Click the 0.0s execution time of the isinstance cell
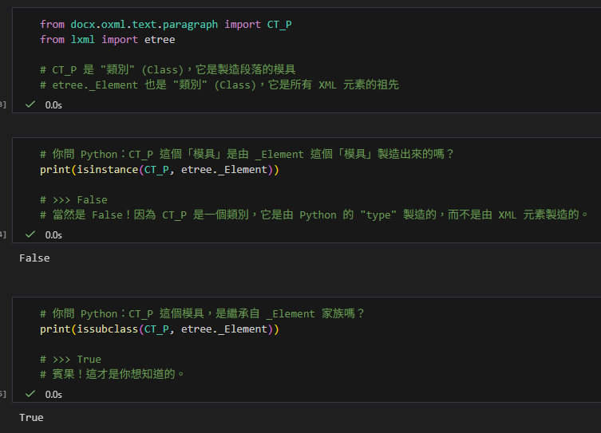The height and width of the screenshot is (433, 601). click(53, 234)
